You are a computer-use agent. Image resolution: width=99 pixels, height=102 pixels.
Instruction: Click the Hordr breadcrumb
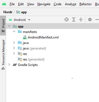pos(8,12)
